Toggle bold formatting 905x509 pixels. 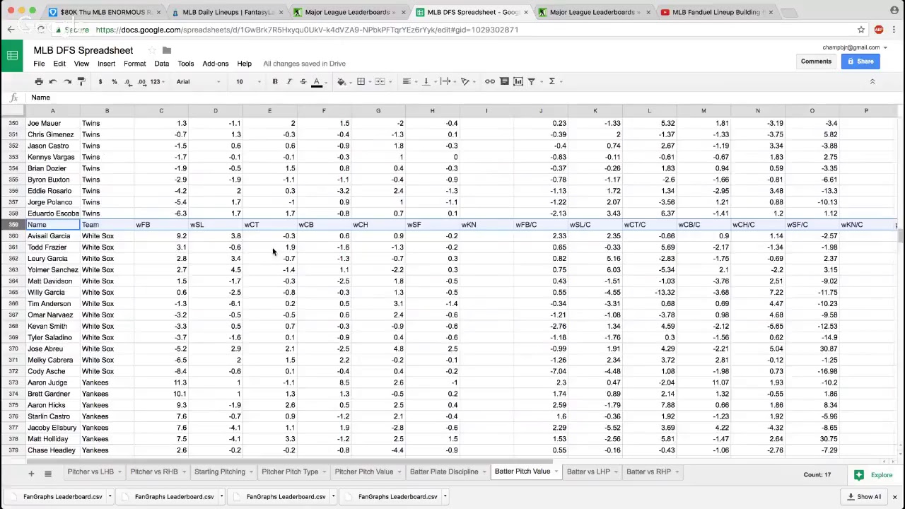tap(275, 81)
